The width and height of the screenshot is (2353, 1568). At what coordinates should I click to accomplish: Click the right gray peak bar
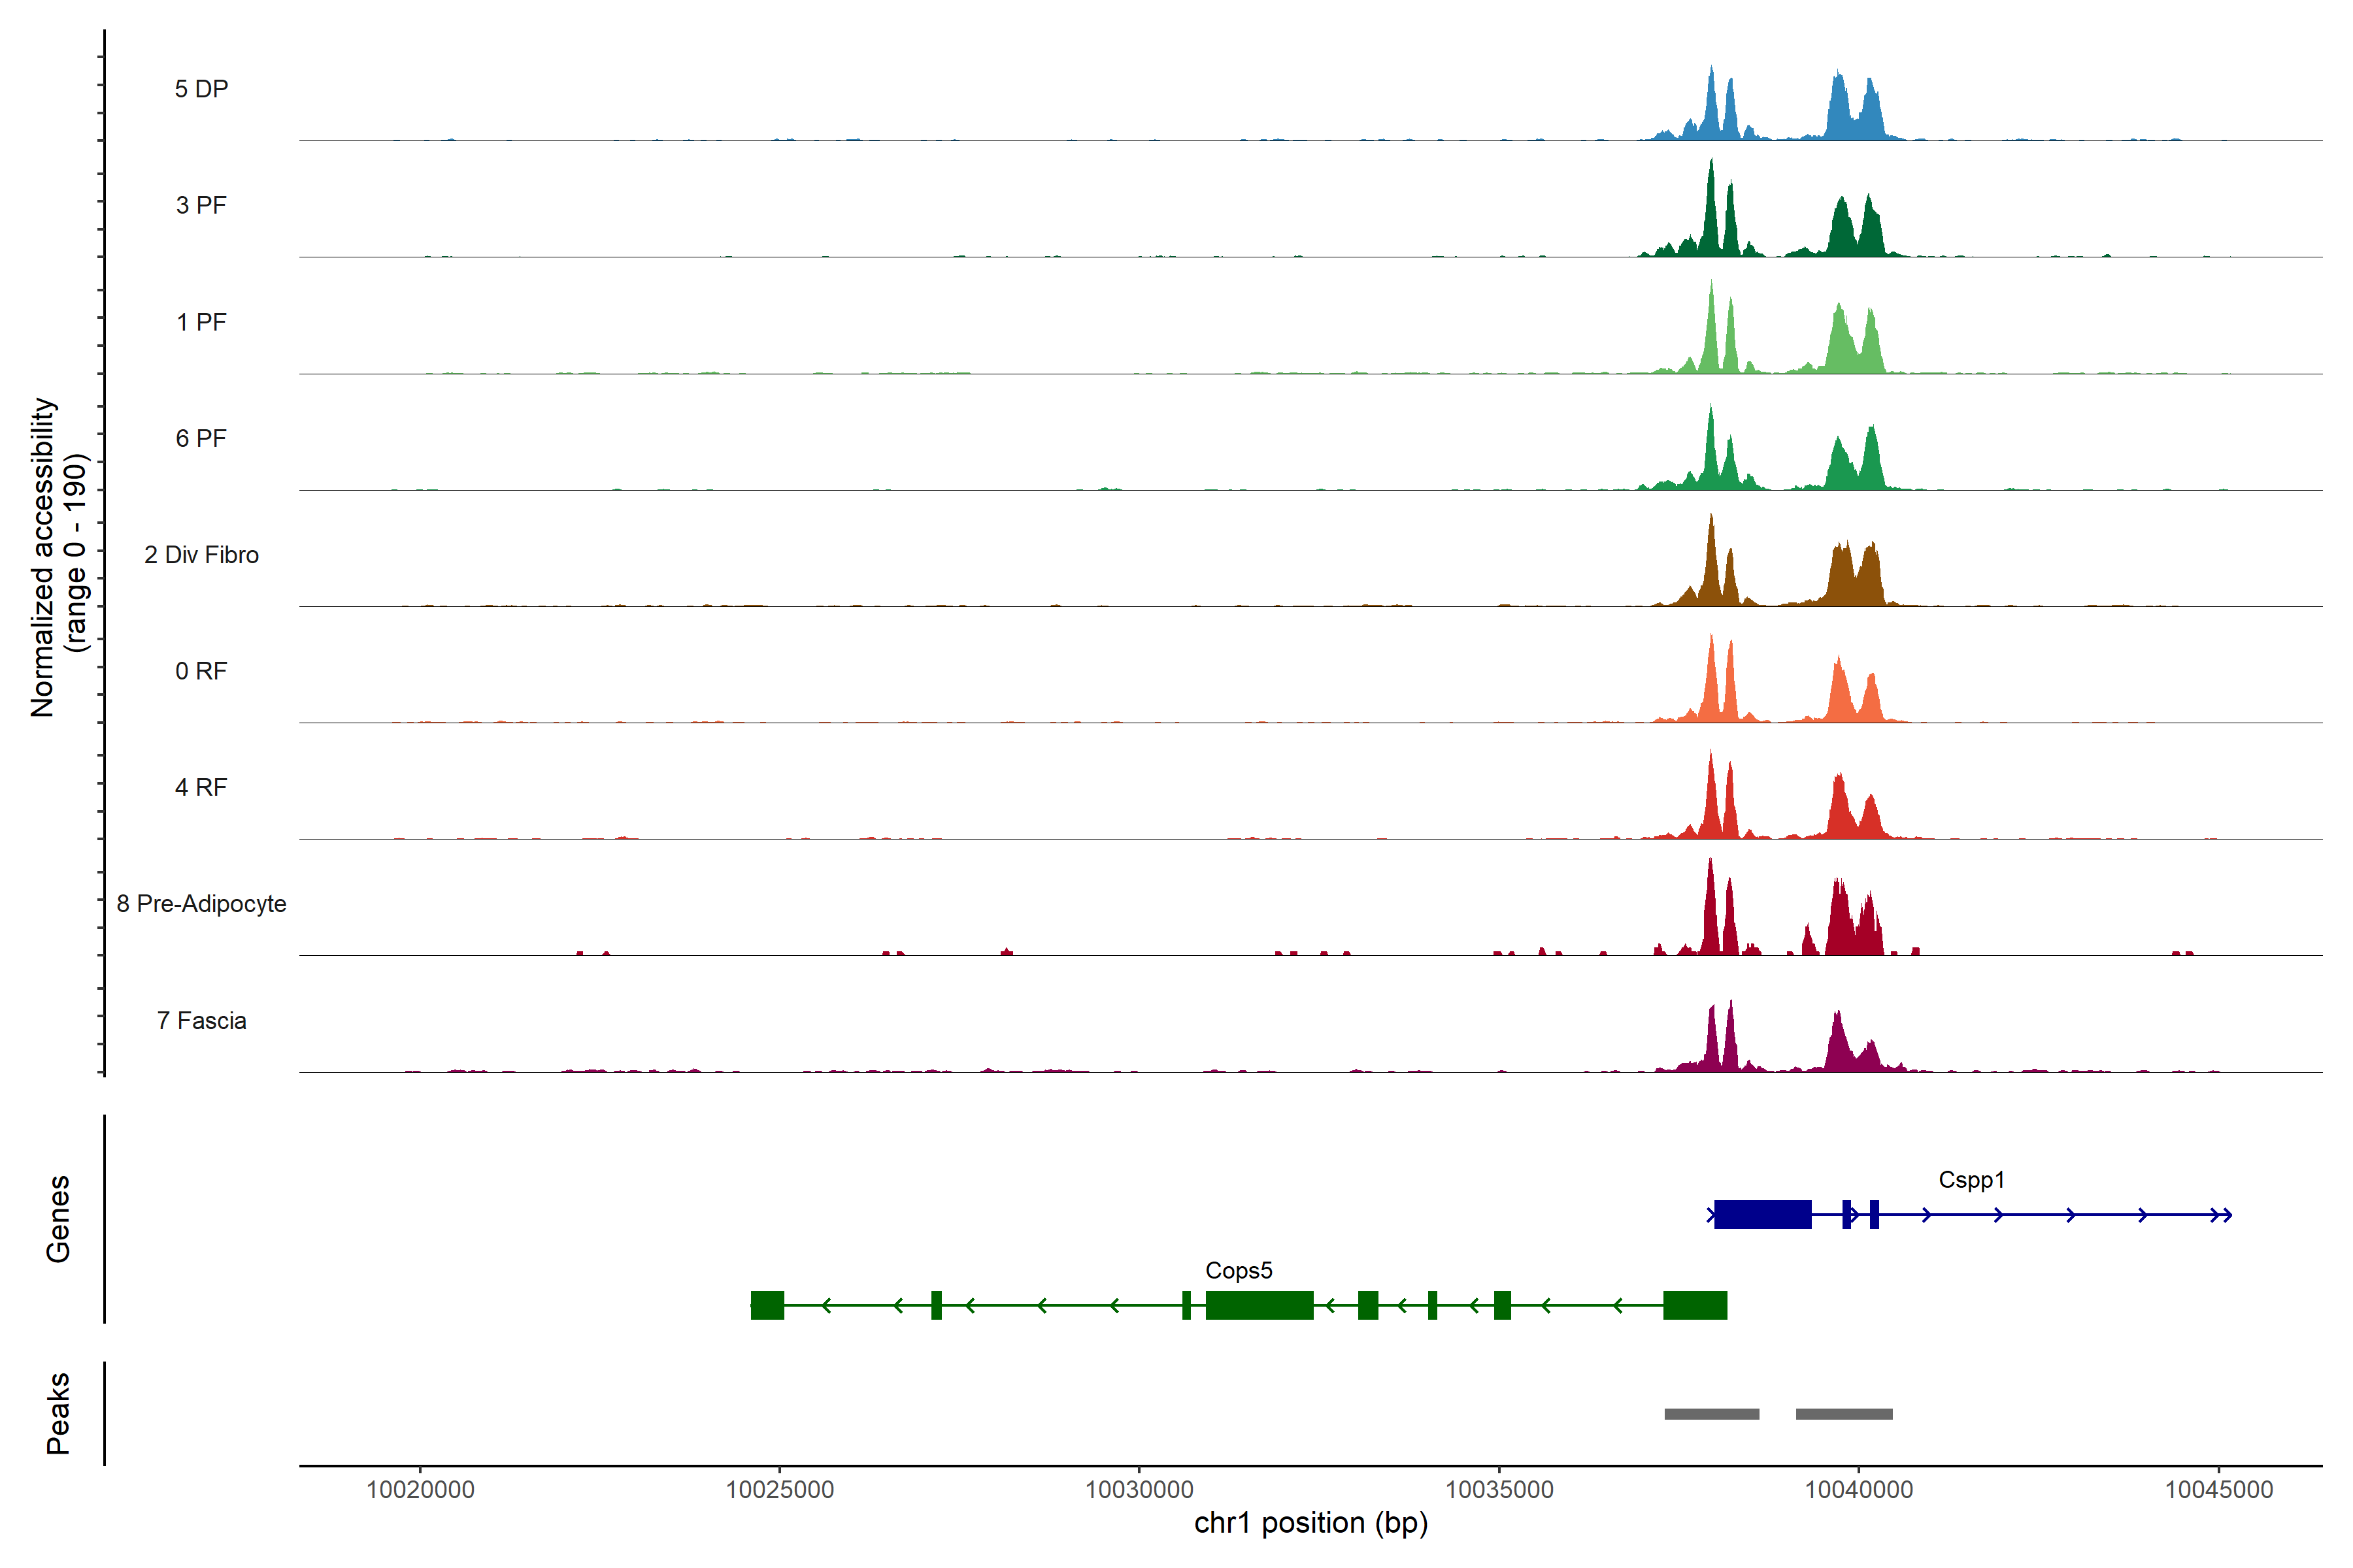coord(1844,1414)
